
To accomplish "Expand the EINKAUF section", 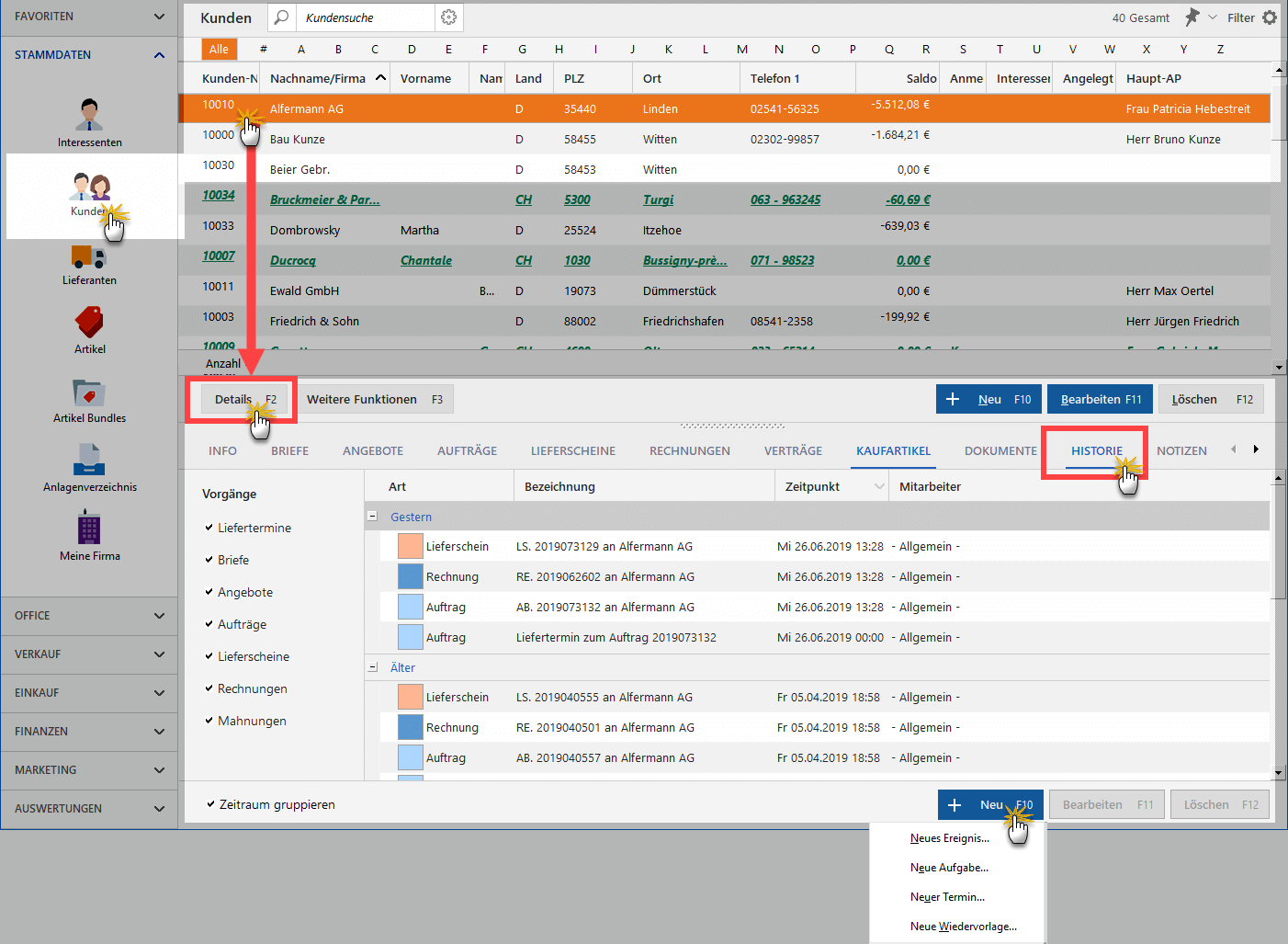I will point(159,693).
